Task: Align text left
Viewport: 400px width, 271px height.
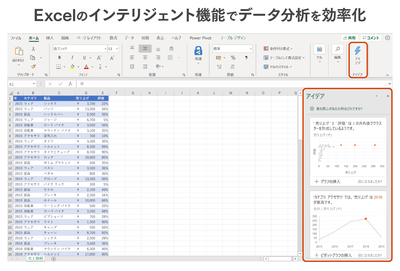Action: pyautogui.click(x=132, y=58)
